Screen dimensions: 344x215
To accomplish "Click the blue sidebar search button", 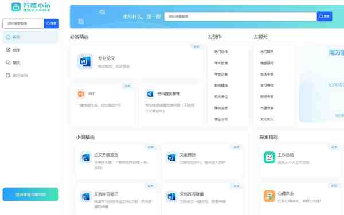I will click(x=52, y=24).
